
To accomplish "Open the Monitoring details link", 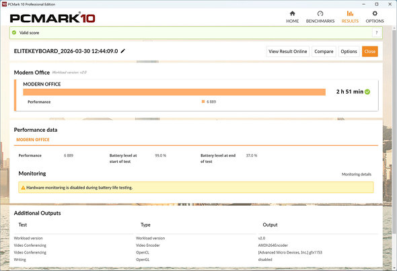I will (x=357, y=174).
